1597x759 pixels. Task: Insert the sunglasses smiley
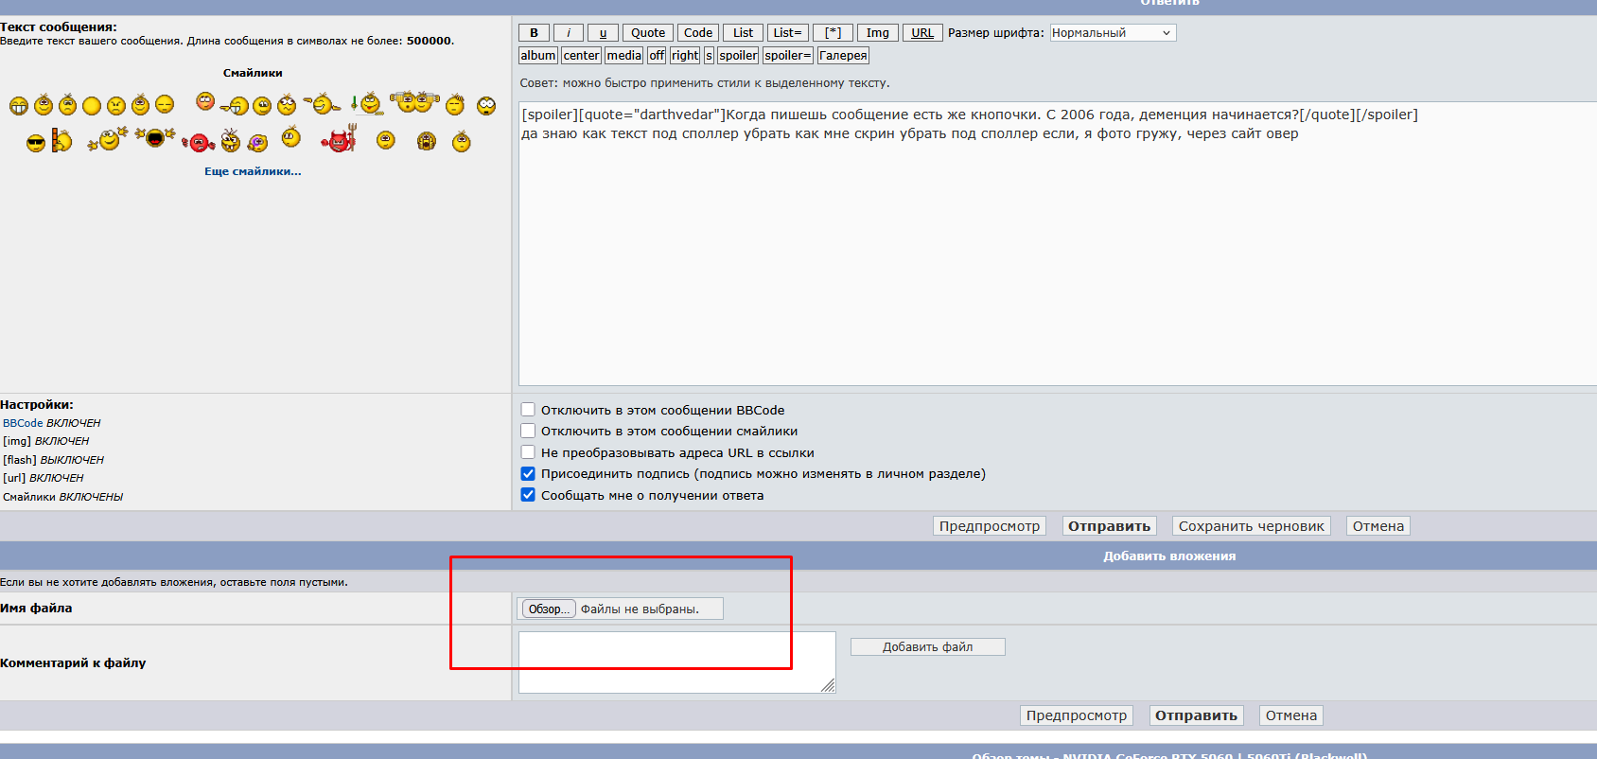point(36,143)
